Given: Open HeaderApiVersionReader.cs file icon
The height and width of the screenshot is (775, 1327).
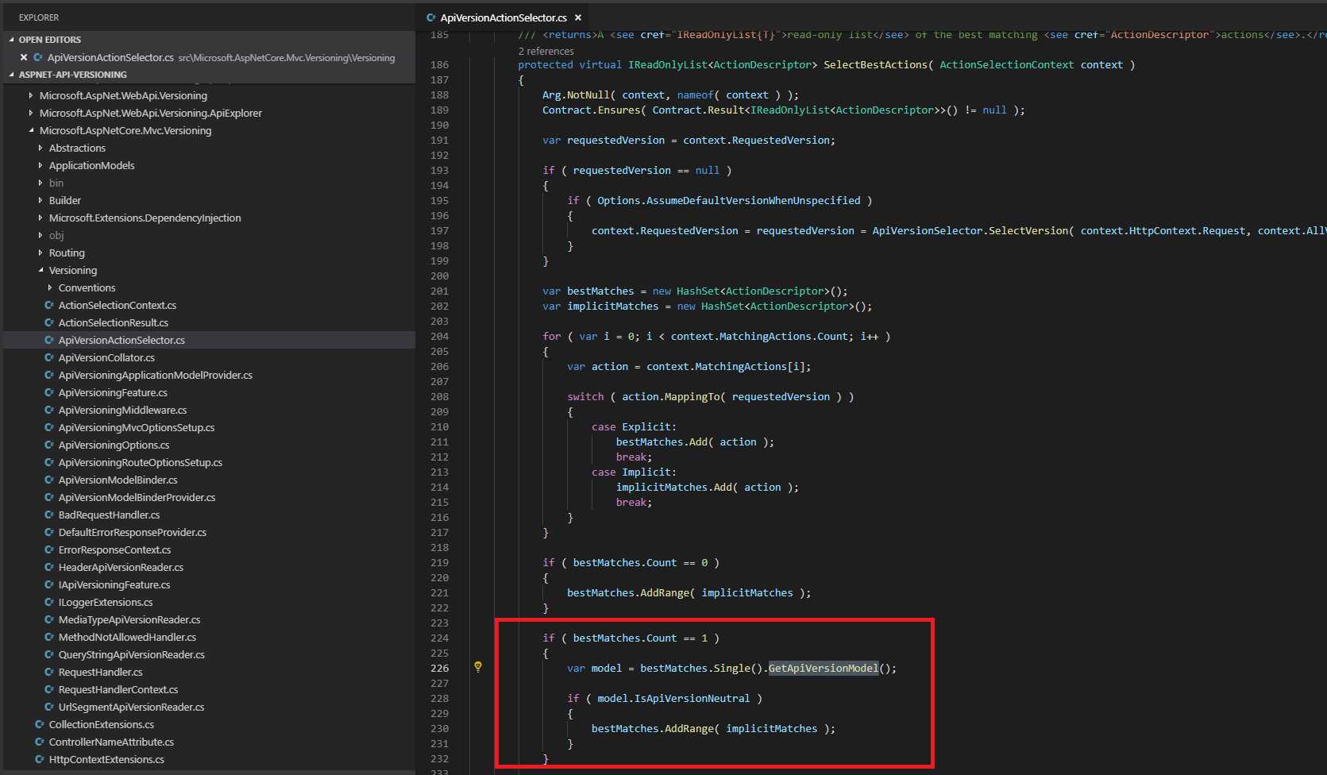Looking at the screenshot, I should pyautogui.click(x=49, y=567).
